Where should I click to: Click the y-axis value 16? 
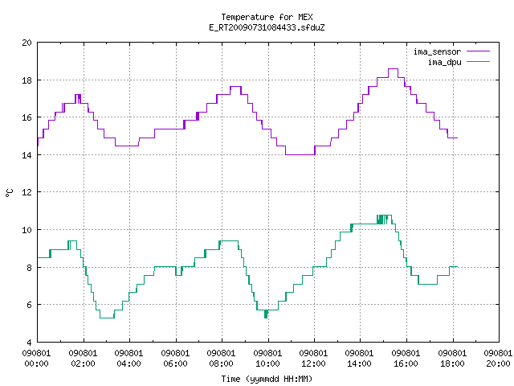pos(27,117)
